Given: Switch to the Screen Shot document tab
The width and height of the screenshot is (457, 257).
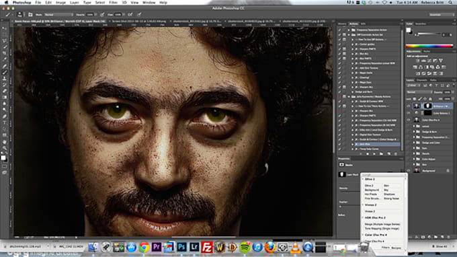Looking at the screenshot, I should click(x=139, y=22).
